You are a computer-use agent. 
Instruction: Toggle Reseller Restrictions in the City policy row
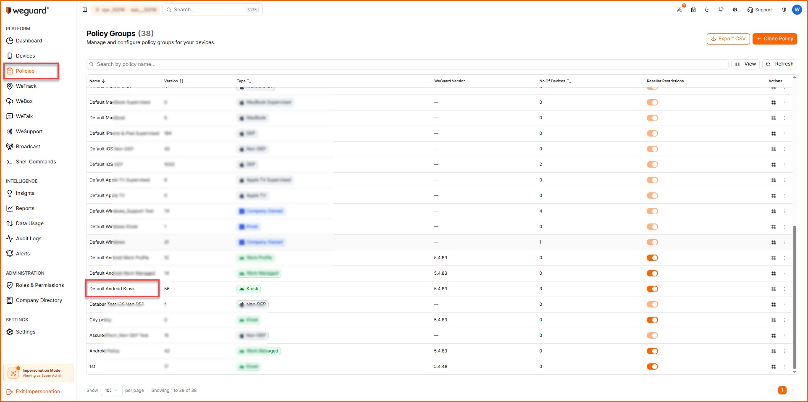coord(652,320)
